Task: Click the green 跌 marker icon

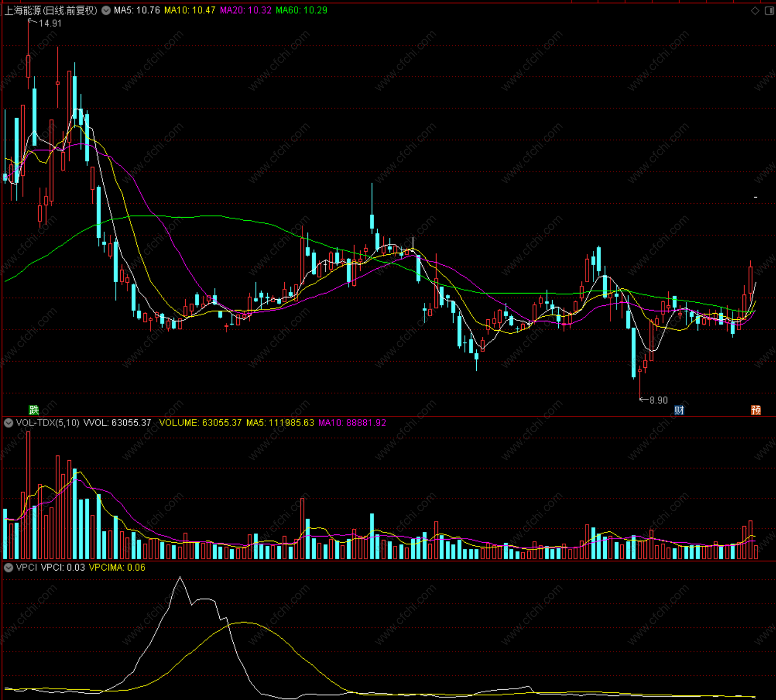Action: [34, 410]
